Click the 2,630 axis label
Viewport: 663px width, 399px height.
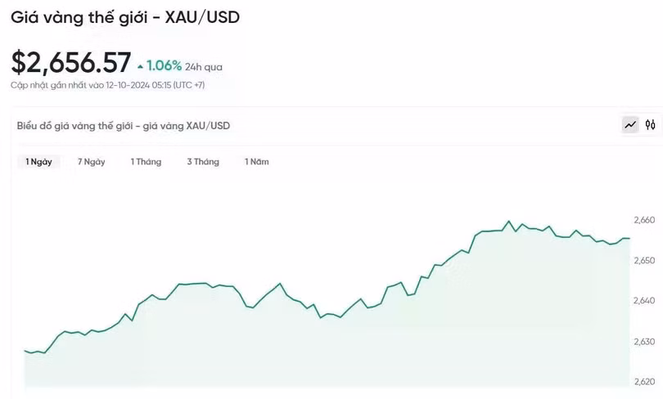click(644, 342)
